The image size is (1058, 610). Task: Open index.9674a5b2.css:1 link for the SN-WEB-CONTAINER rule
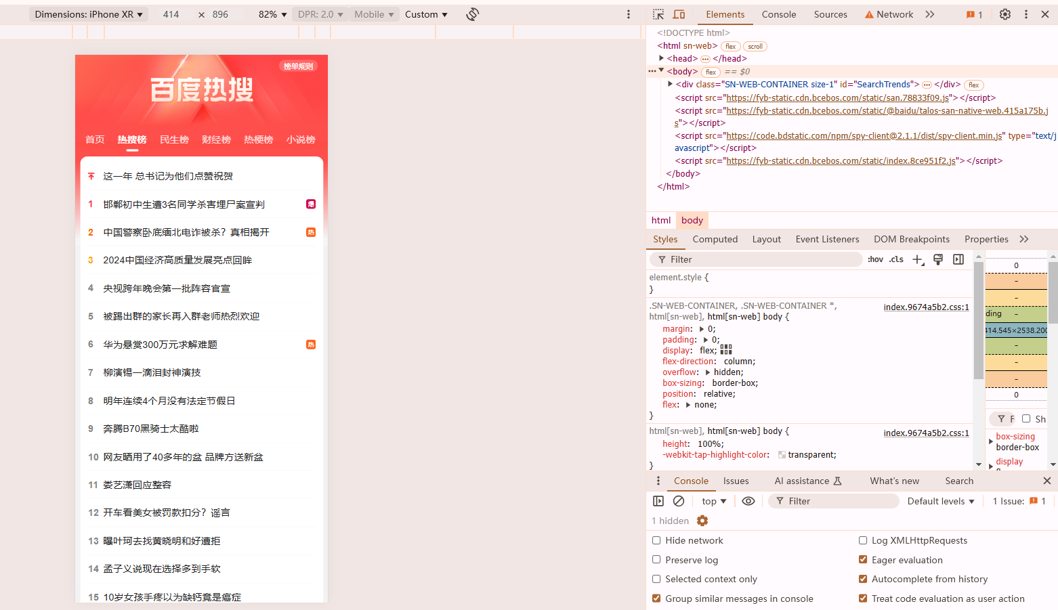tap(926, 307)
